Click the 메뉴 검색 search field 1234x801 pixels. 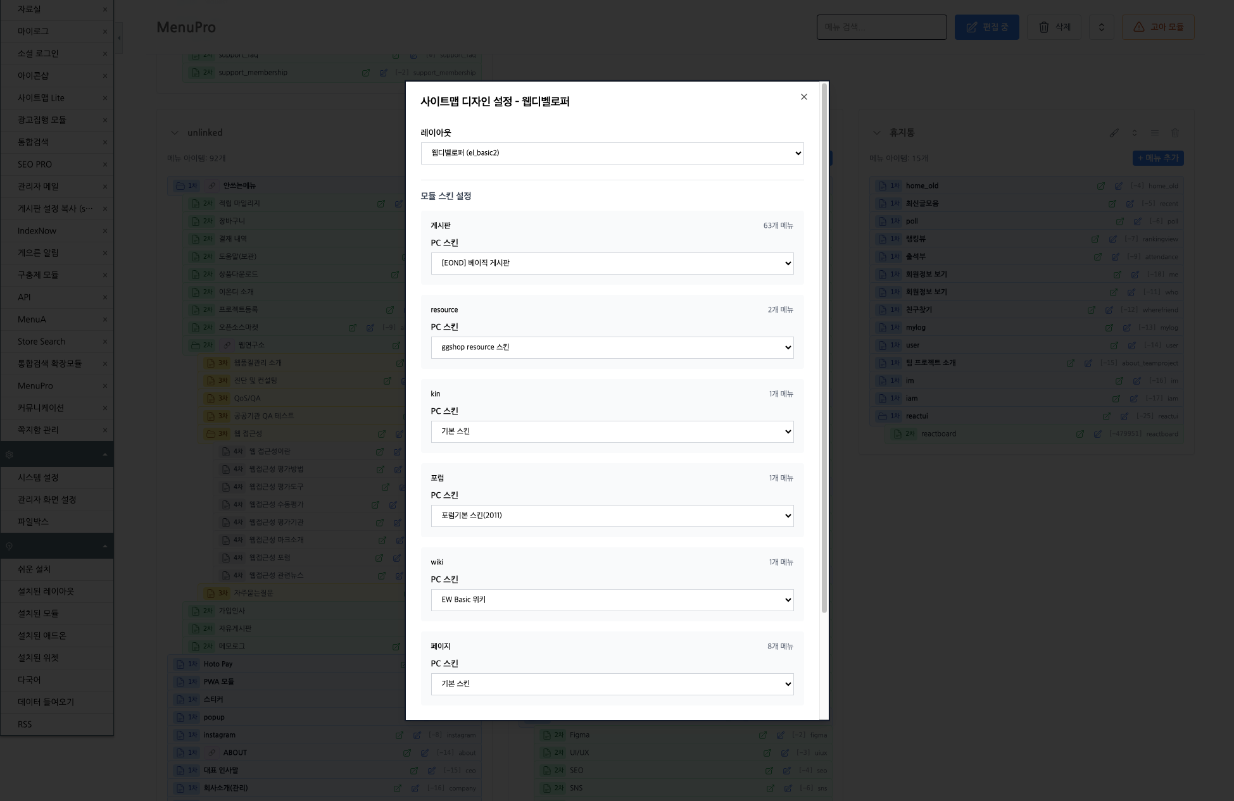pyautogui.click(x=881, y=27)
